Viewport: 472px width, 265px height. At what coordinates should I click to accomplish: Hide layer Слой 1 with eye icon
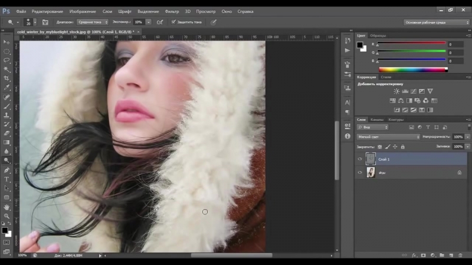[360, 159]
